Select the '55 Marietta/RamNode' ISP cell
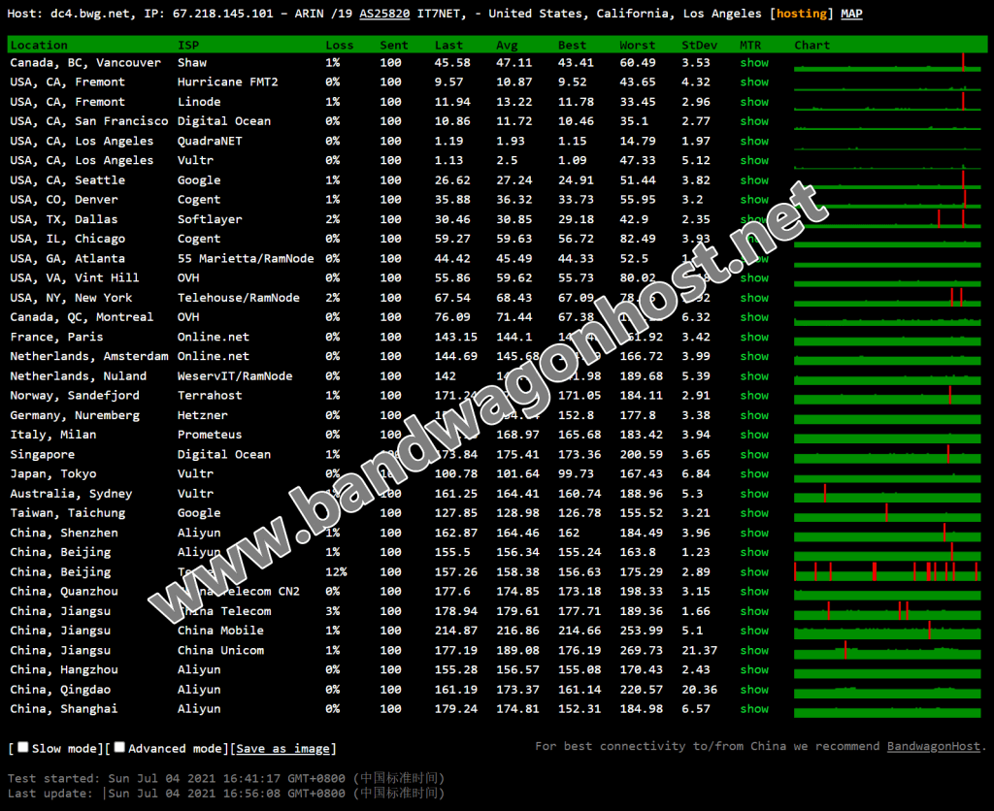This screenshot has width=994, height=811. coord(246,258)
